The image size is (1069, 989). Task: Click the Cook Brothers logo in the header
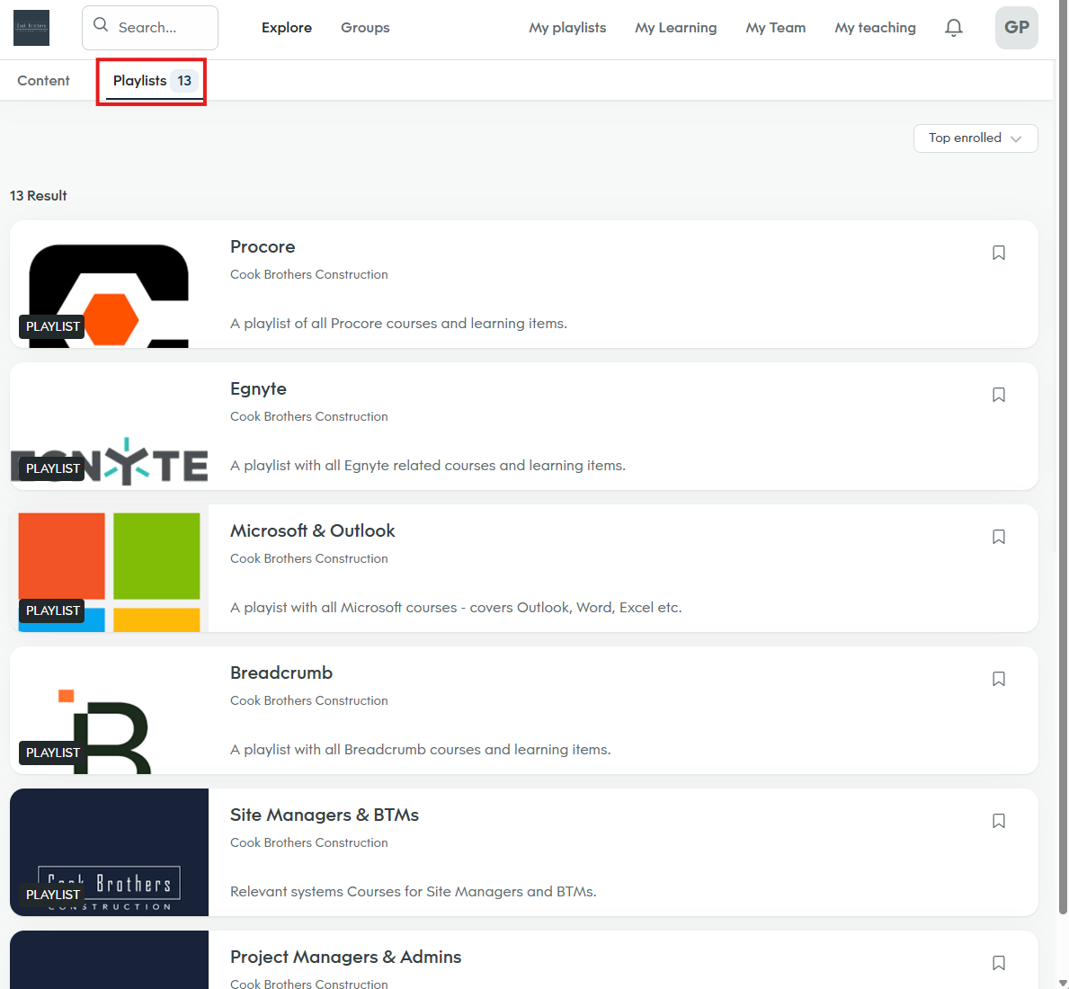(31, 28)
